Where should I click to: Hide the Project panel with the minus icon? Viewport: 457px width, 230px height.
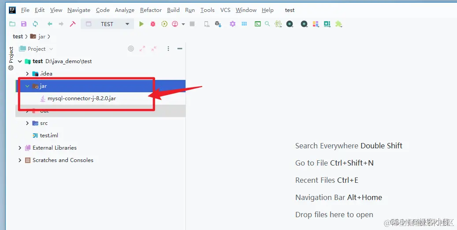click(180, 49)
